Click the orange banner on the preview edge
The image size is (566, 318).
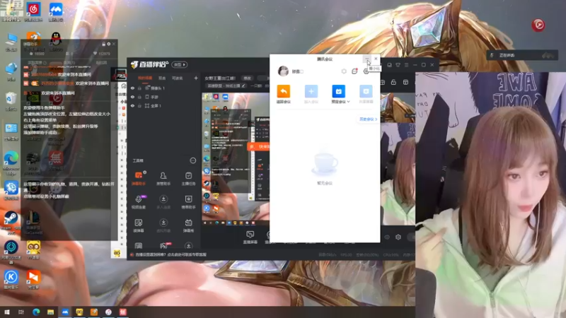pyautogui.click(x=258, y=147)
